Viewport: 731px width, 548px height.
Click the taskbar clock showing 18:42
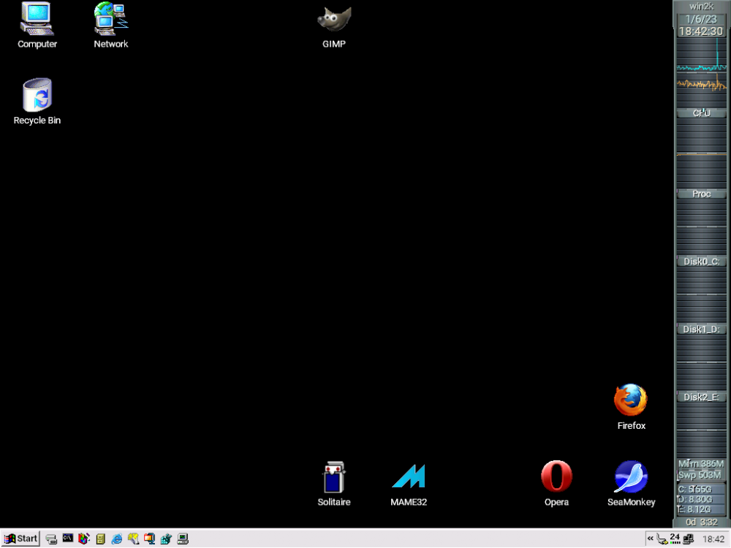pos(713,539)
